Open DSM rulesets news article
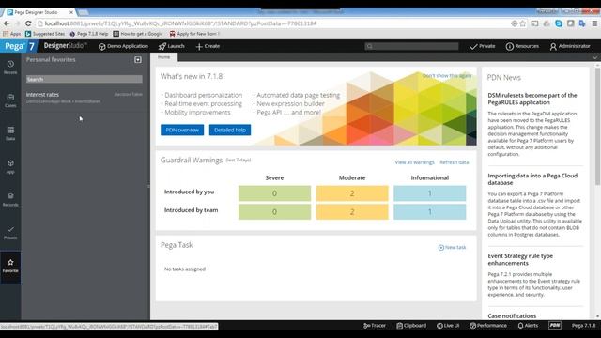This screenshot has width=601, height=338. pyautogui.click(x=532, y=99)
